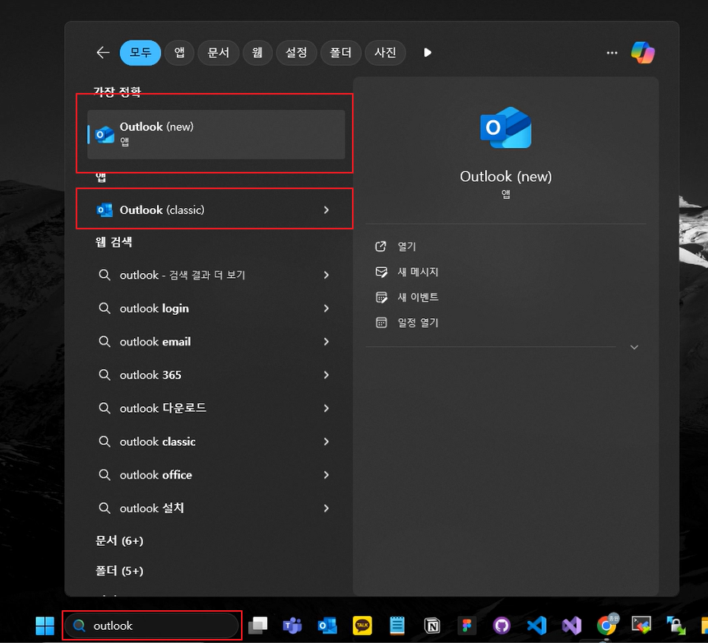Open KakaoTalk from the taskbar
The image size is (708, 643).
point(362,626)
